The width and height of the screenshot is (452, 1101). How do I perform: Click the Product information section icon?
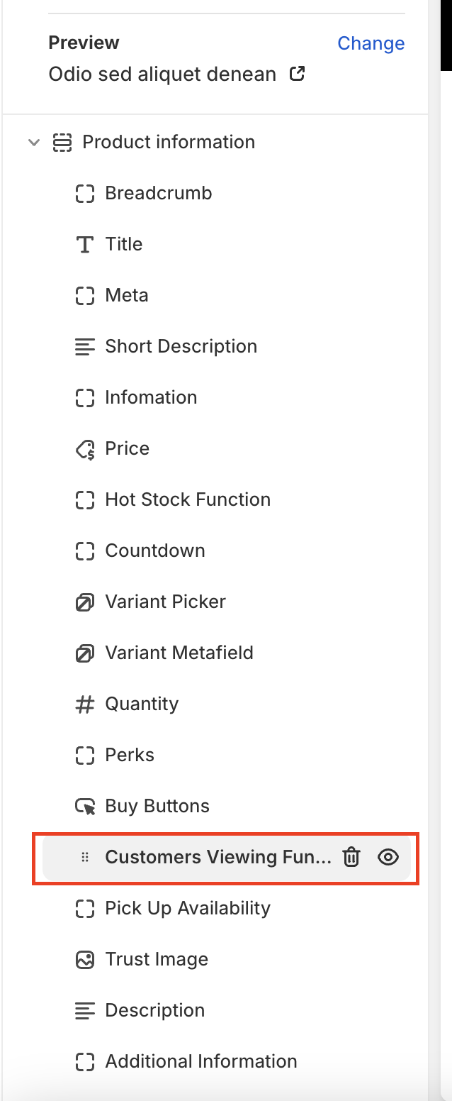62,143
